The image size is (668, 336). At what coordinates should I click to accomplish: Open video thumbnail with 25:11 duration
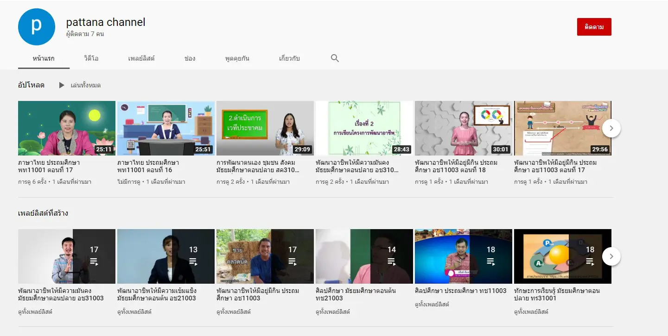[67, 128]
